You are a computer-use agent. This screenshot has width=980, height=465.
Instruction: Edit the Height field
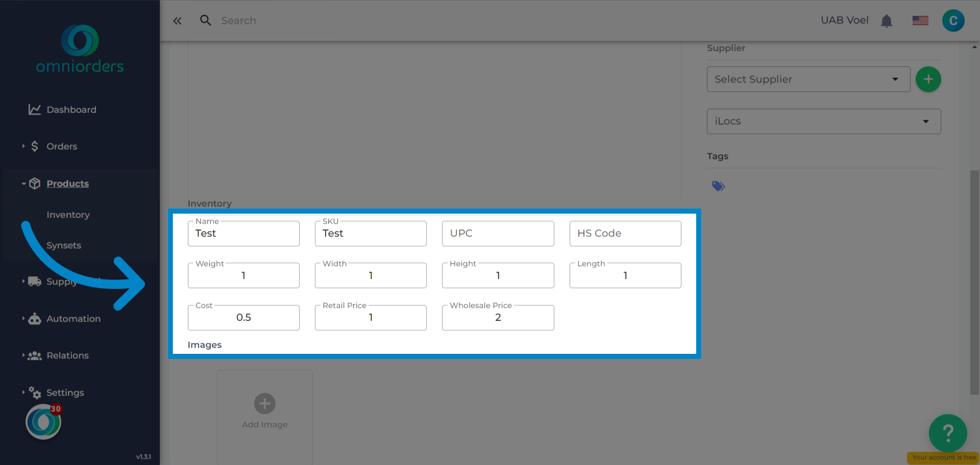(498, 275)
